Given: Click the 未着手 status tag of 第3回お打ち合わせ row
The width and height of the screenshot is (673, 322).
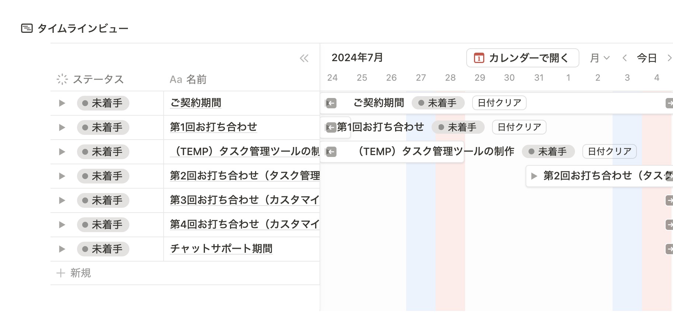Looking at the screenshot, I should [103, 200].
